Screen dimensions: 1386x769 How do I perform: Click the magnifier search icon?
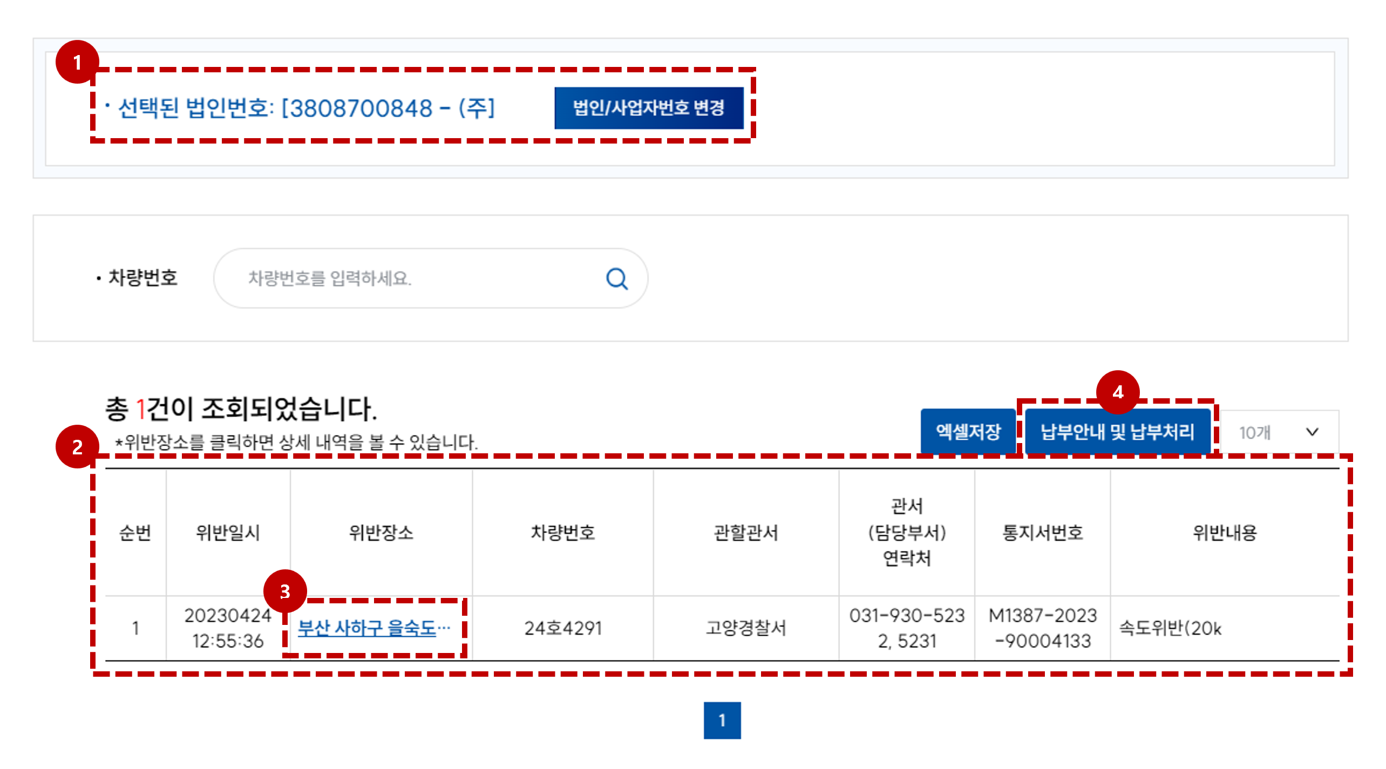(x=616, y=278)
